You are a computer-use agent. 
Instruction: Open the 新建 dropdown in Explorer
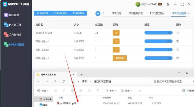[43, 91]
